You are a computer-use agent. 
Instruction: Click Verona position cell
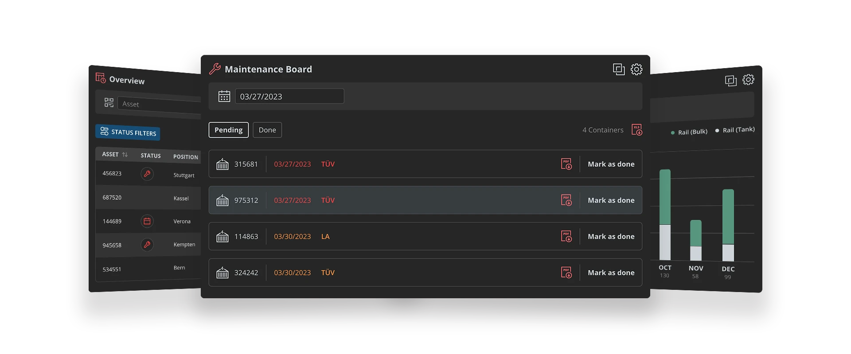coord(182,221)
